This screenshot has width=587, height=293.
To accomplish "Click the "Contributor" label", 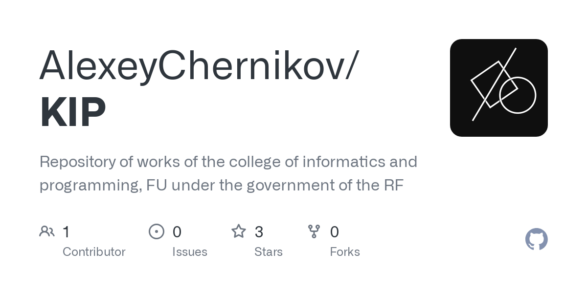I will tap(94, 252).
